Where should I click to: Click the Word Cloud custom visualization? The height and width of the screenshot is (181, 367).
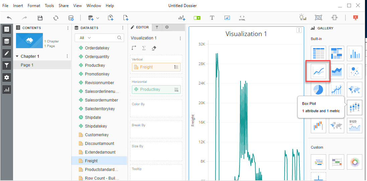tap(318, 162)
